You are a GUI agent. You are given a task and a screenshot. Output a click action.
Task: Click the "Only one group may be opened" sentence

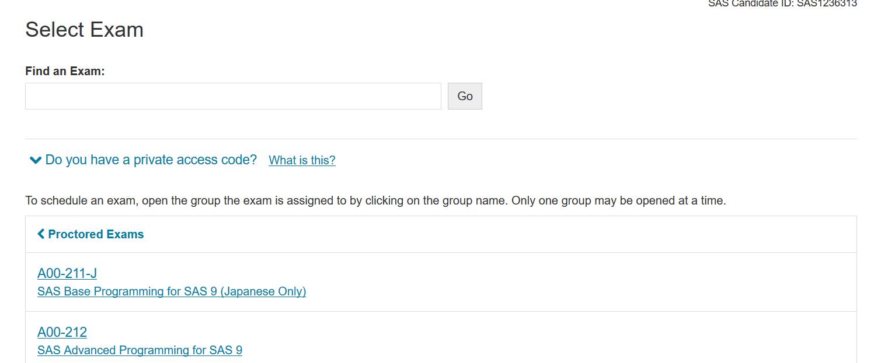tap(618, 201)
